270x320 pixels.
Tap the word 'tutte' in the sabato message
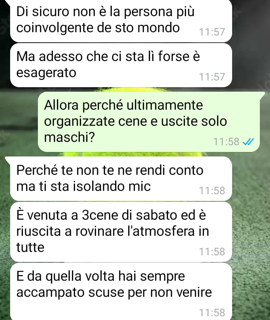pos(30,247)
